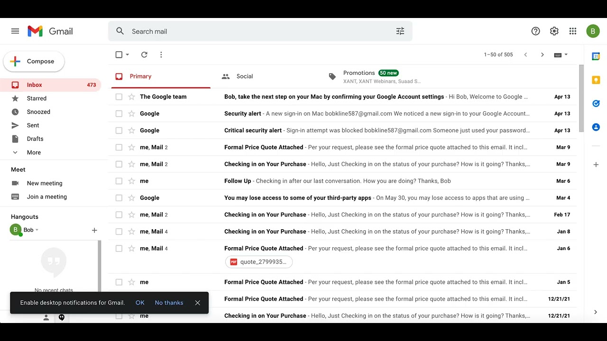Open Google Calendar side panel
Screen dimensions: 607x341
[596, 56]
